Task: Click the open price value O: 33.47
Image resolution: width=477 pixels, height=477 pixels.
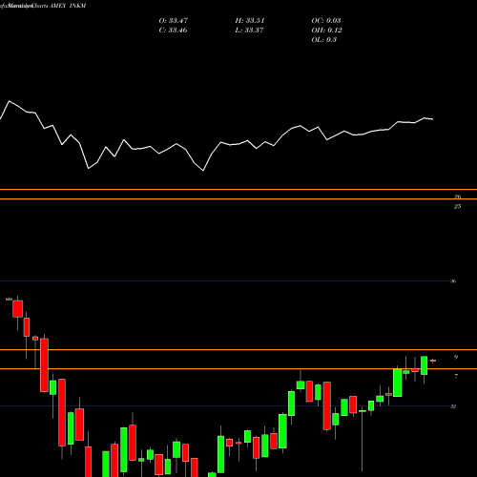Action: [x=174, y=21]
